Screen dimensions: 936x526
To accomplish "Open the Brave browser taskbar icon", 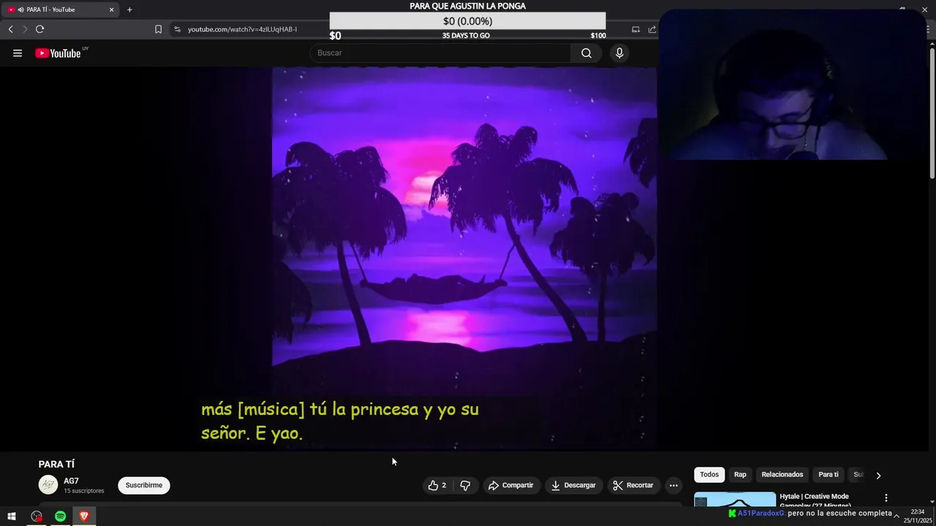I will click(x=84, y=517).
